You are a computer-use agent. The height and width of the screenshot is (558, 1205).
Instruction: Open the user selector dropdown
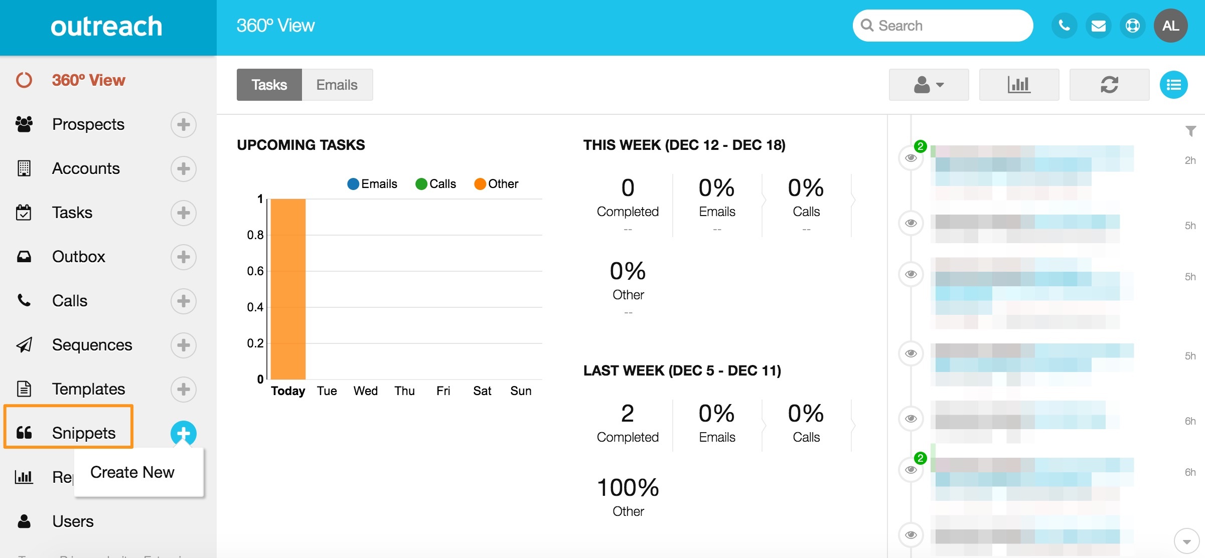coord(929,85)
